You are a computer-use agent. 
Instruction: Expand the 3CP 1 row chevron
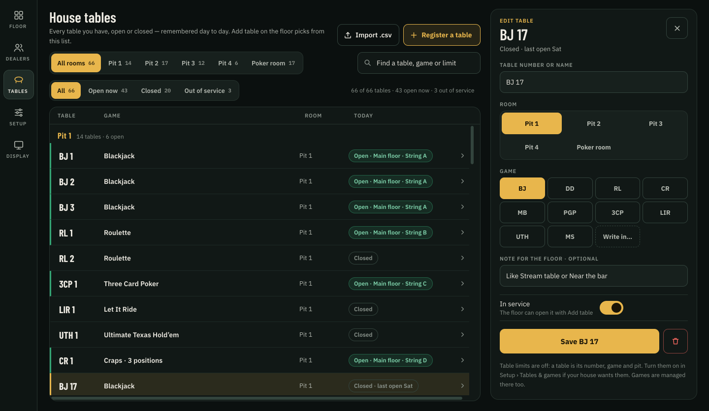pos(462,284)
